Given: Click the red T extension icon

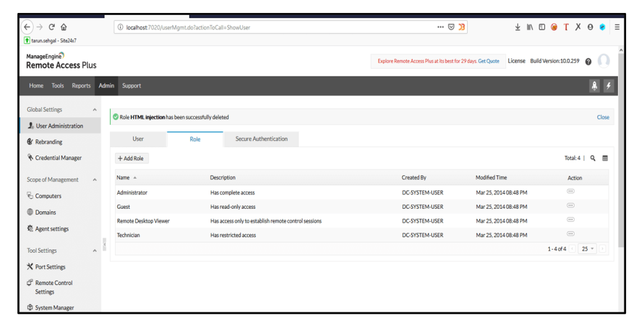Looking at the screenshot, I should tap(566, 27).
